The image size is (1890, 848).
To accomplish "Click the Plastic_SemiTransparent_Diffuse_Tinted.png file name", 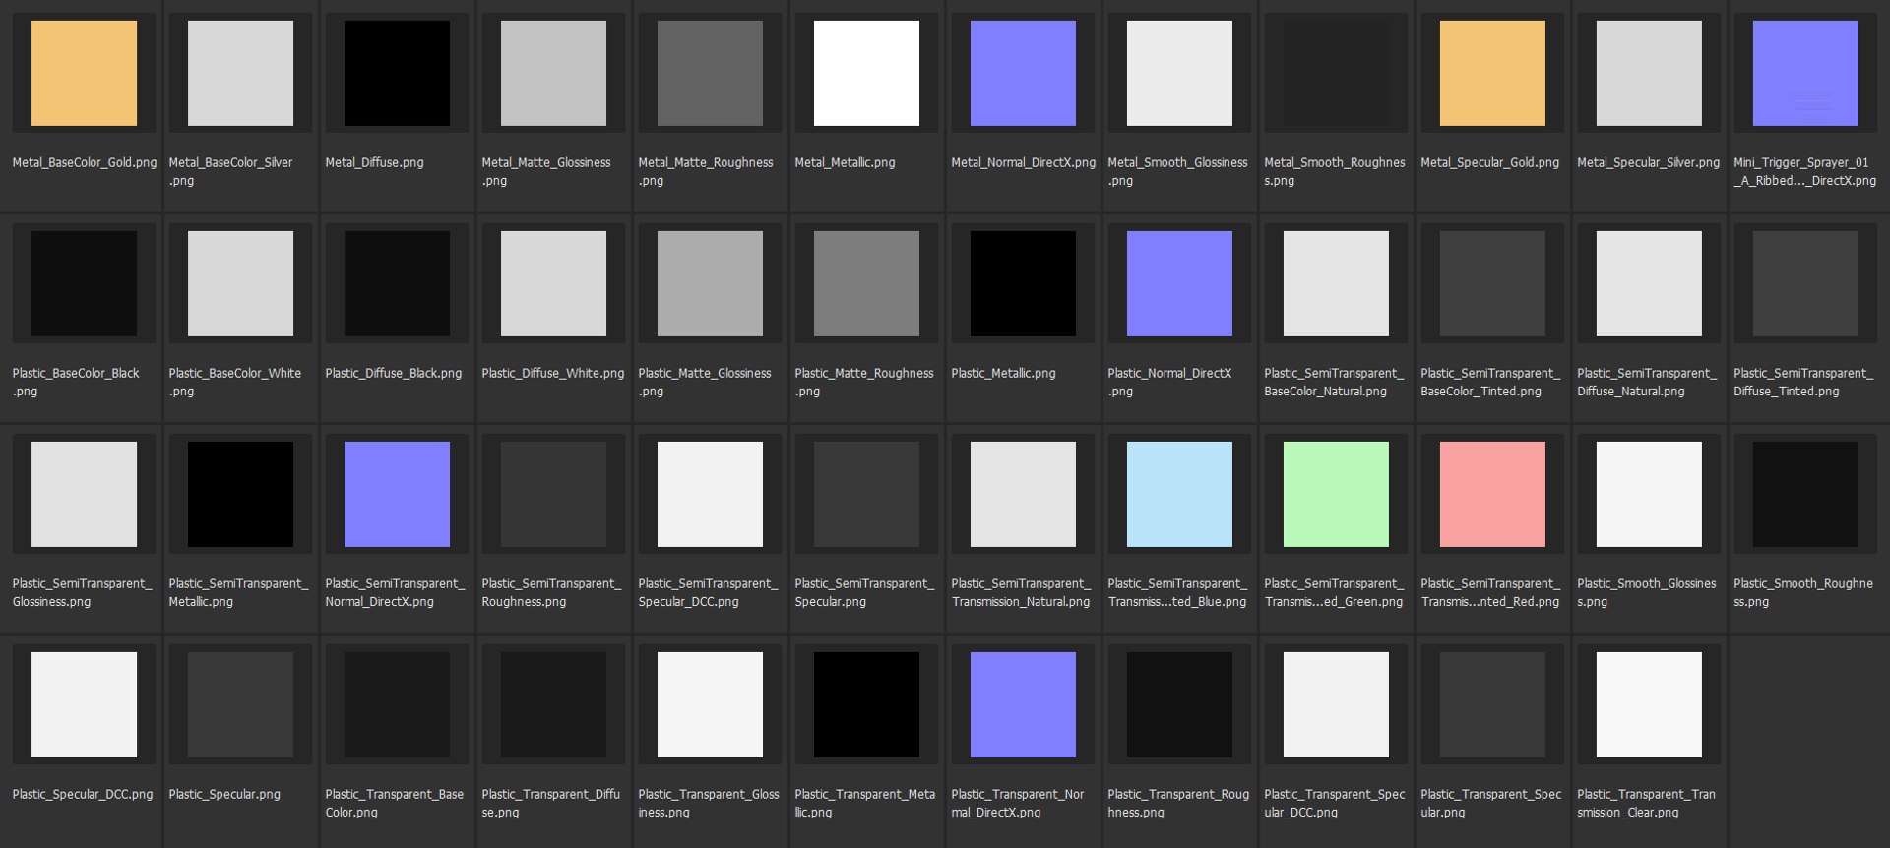I will coord(1803,382).
